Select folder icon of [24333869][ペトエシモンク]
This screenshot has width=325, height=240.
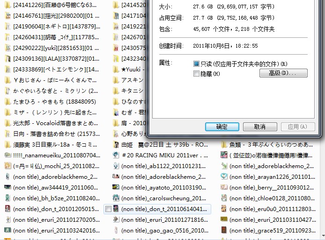(x=7, y=70)
